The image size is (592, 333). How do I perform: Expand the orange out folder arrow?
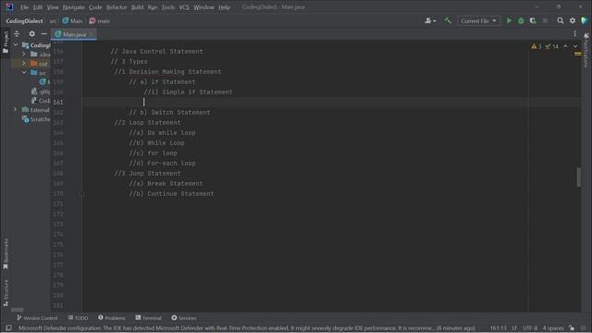24,64
